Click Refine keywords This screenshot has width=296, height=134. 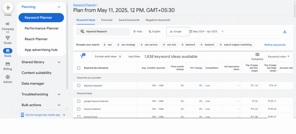275,45
